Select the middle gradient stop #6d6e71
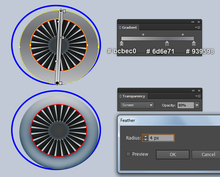This screenshot has width=220, height=177. pos(167,44)
